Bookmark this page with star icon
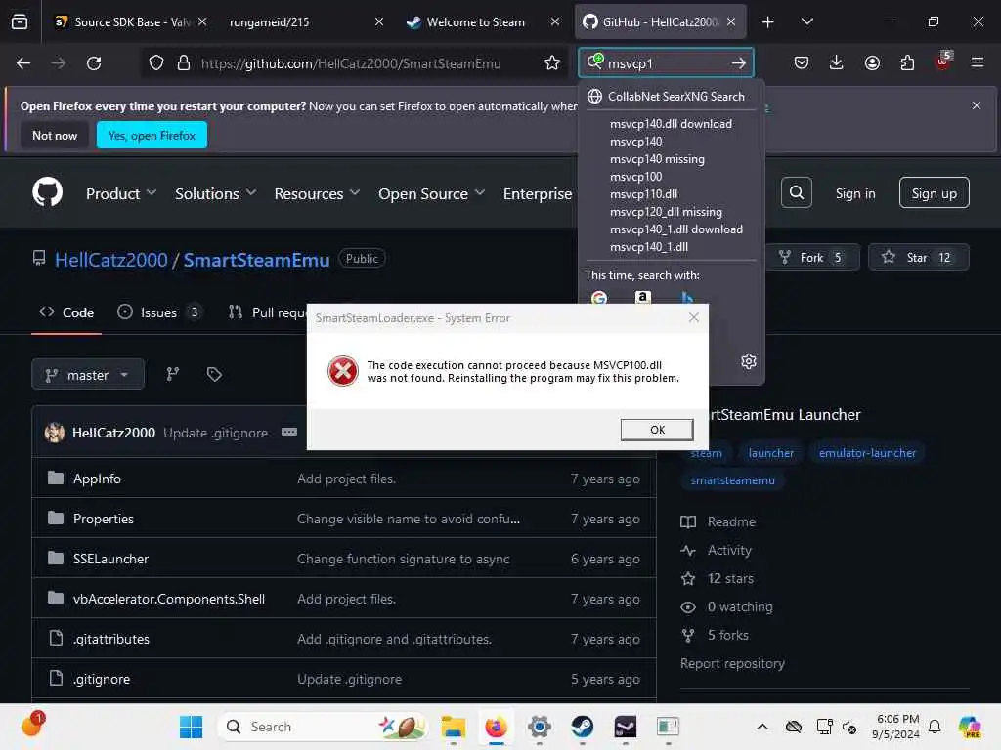Image resolution: width=1001 pixels, height=750 pixels. click(x=552, y=63)
